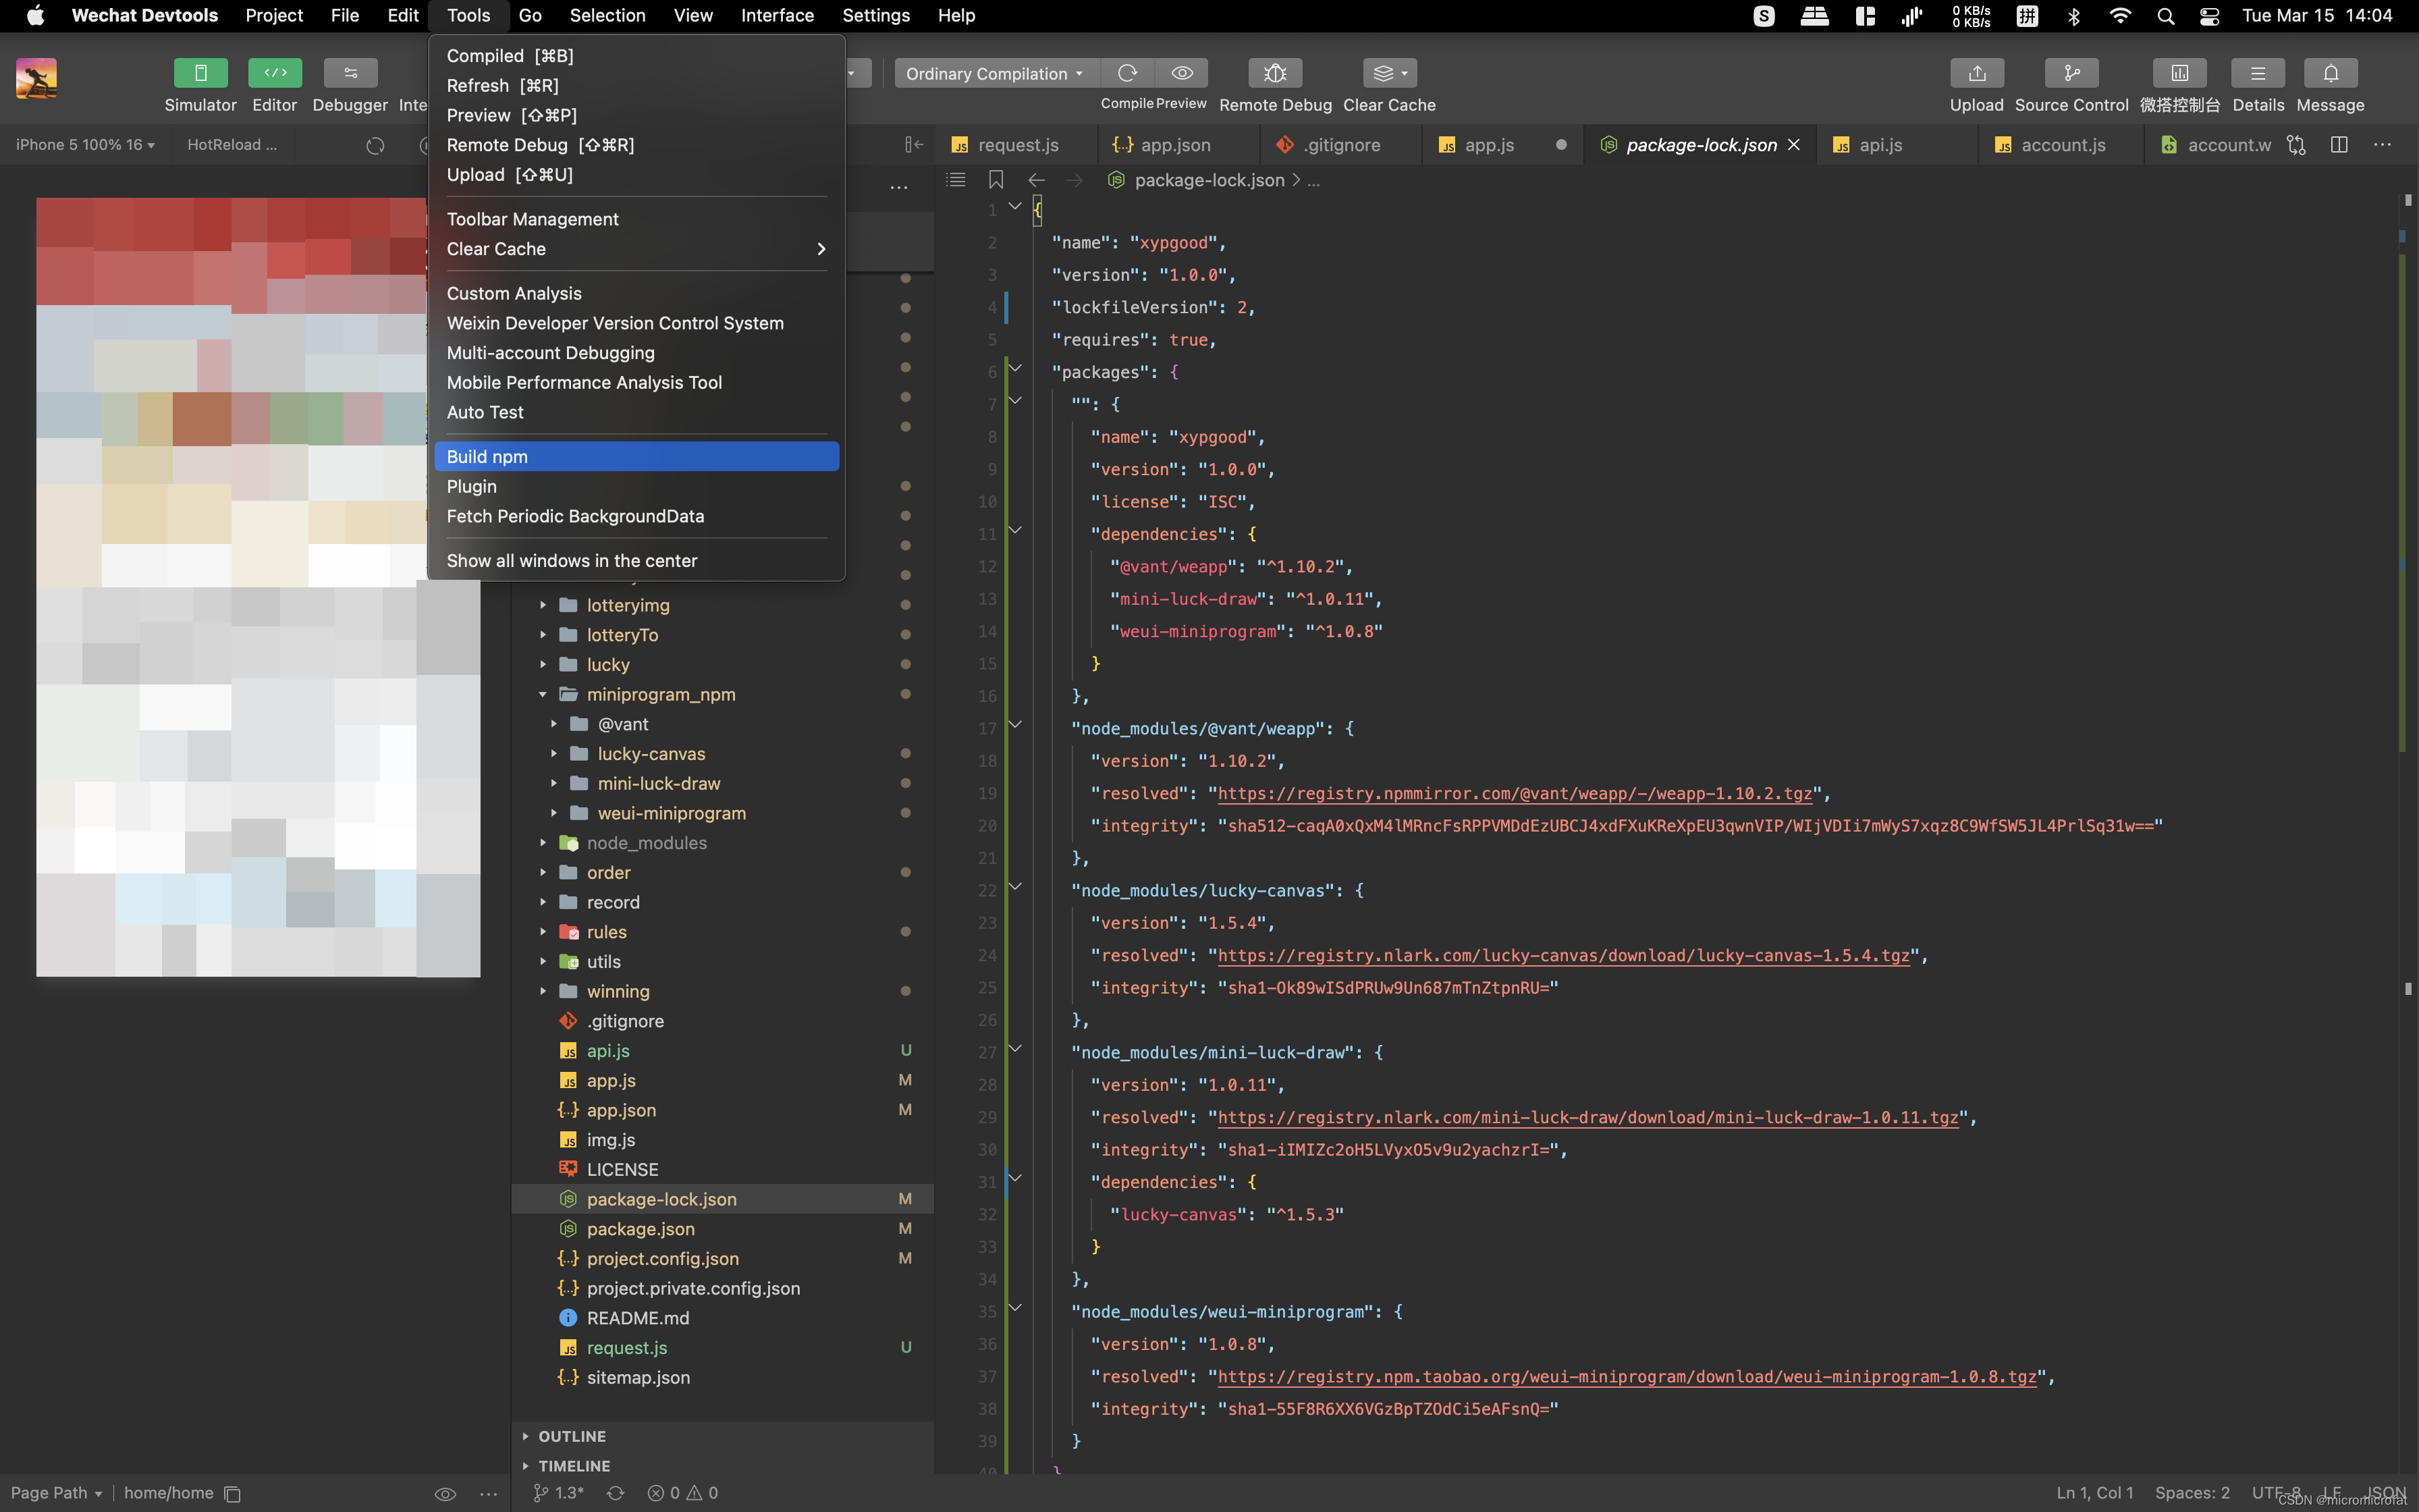
Task: Open Clear Cache submenu
Action: click(636, 249)
